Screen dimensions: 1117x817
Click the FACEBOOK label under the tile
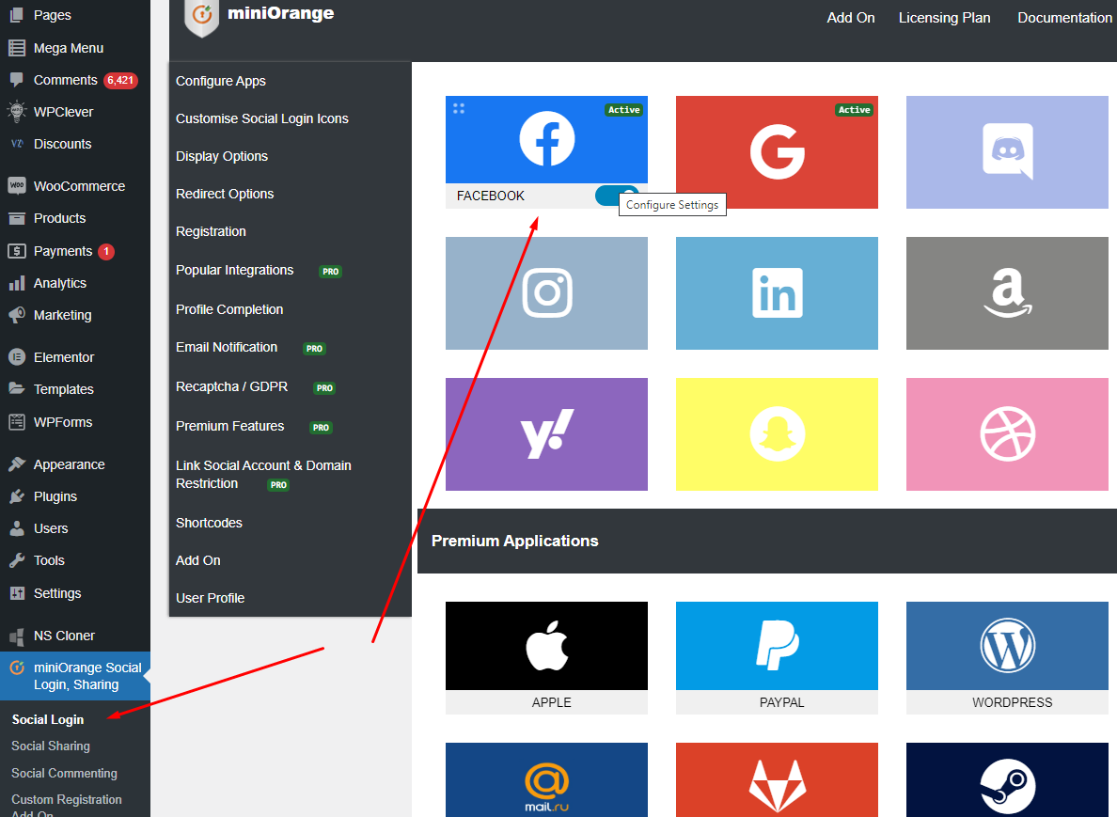490,196
